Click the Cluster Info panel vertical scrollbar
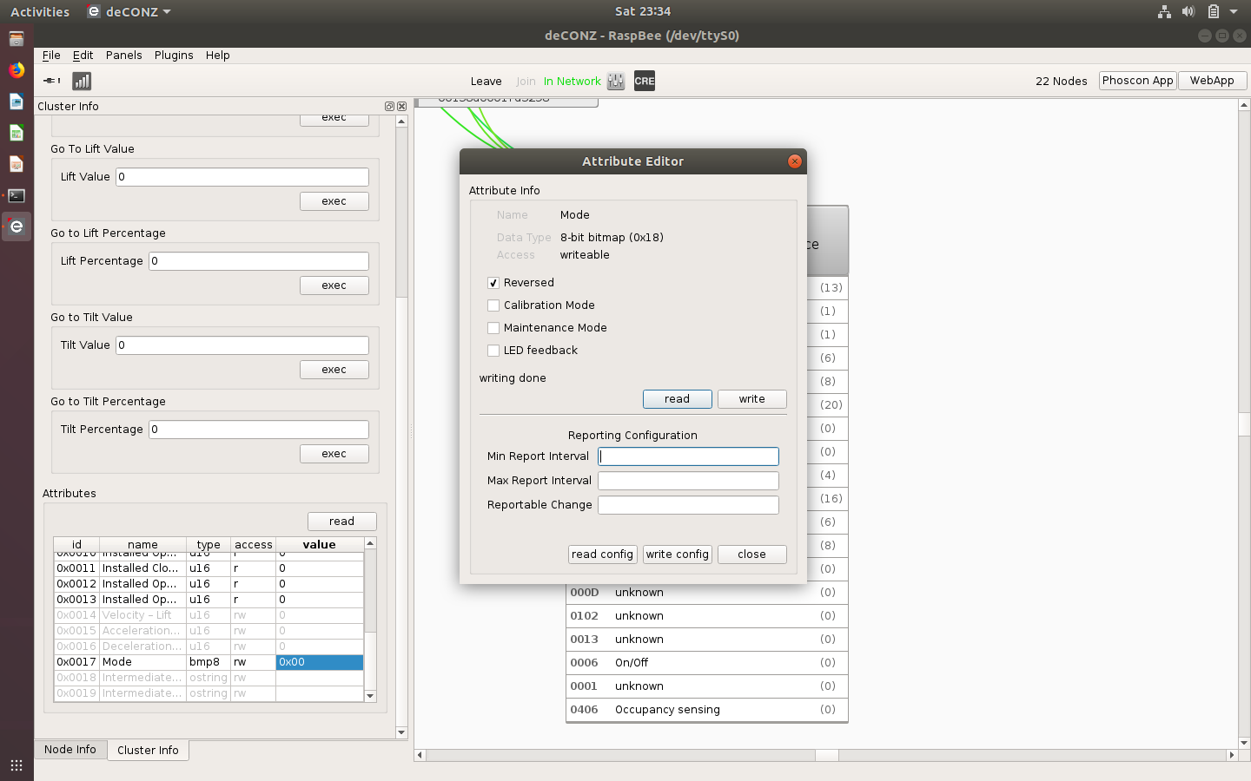 [401, 213]
